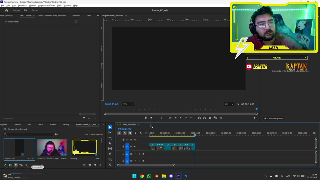Open the Sequence menu
The height and width of the screenshot is (180, 320).
22,5
